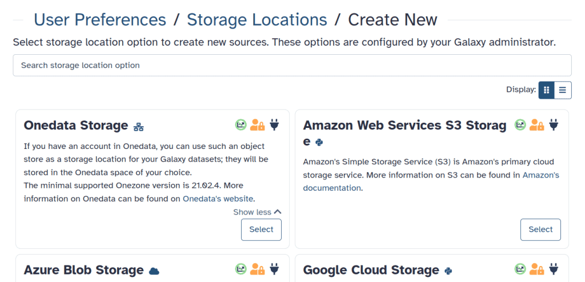
Task: Click Onedata's orange user-lock private badge
Action: 258,124
